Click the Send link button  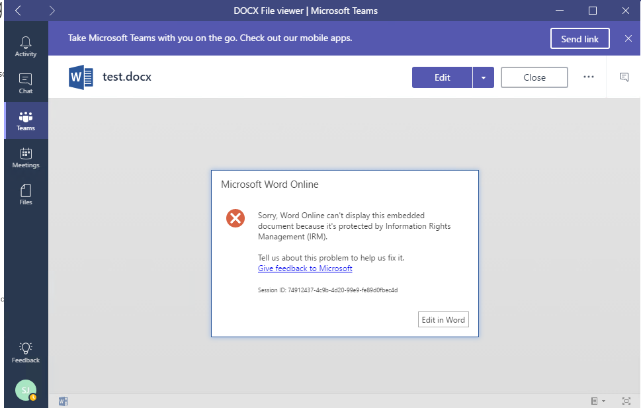click(579, 38)
